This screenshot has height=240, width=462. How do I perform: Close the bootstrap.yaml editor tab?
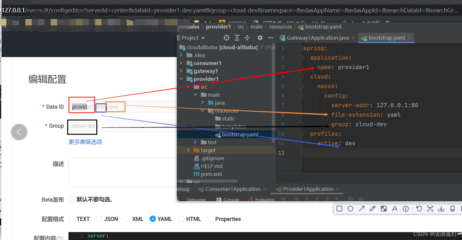click(409, 38)
